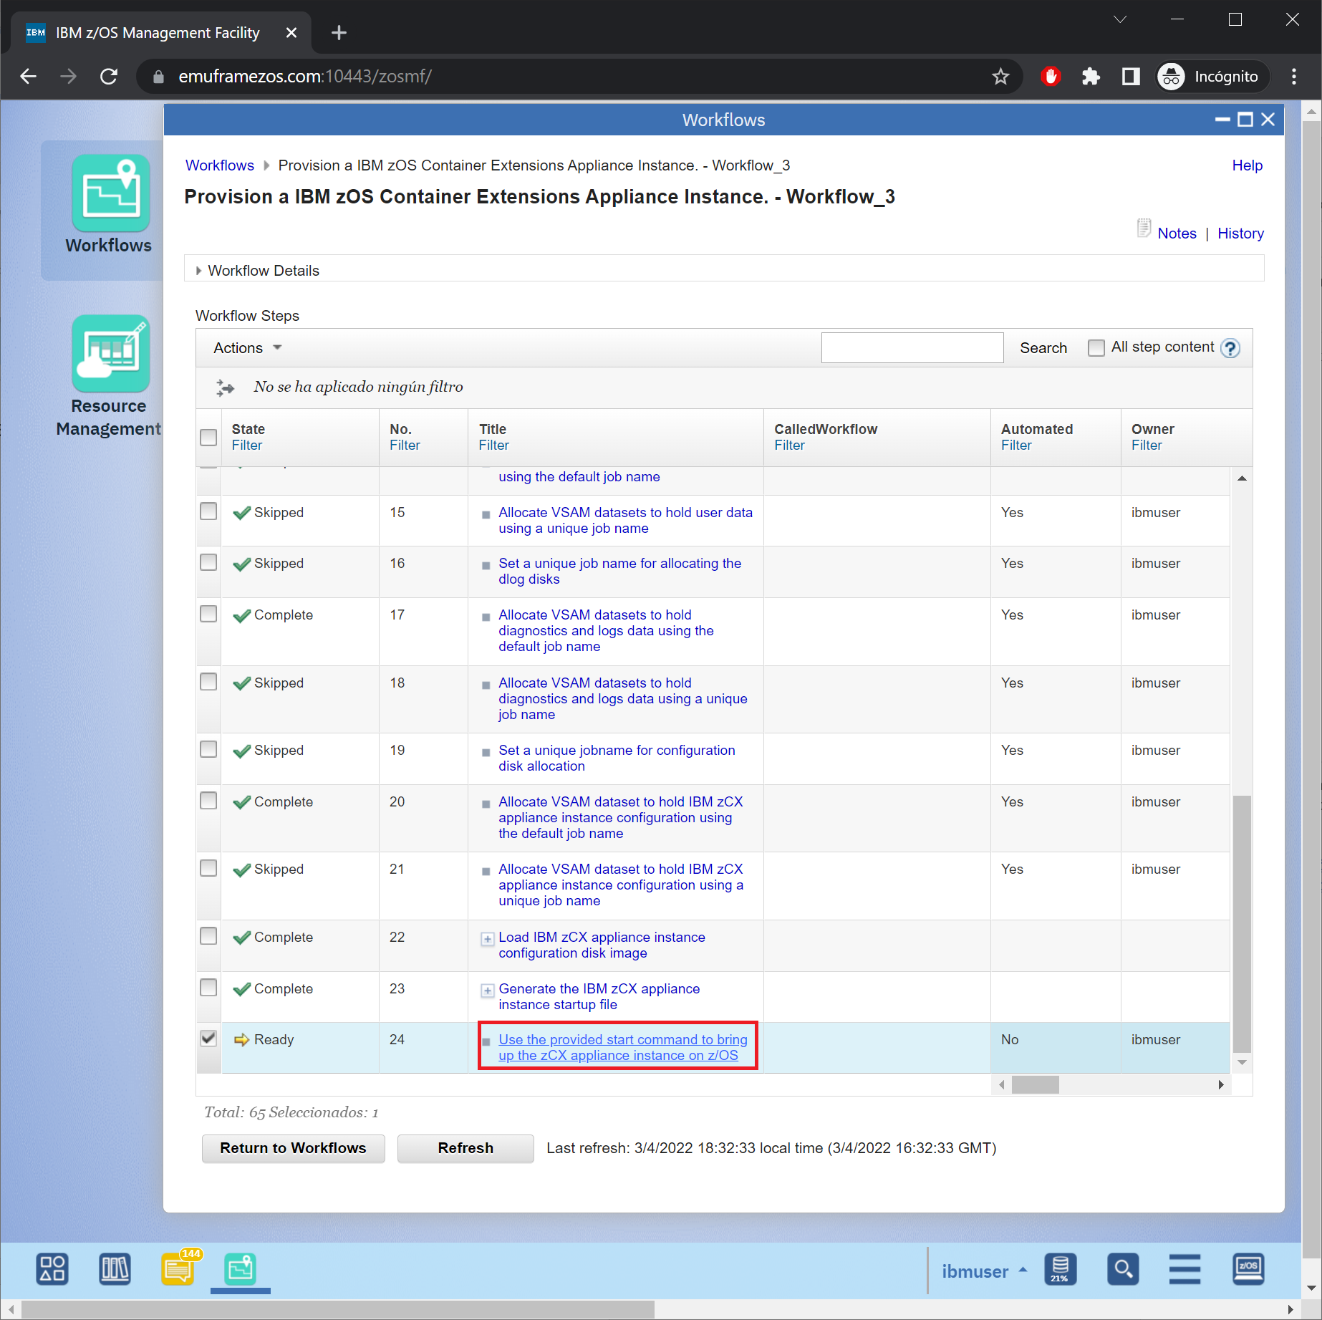Click the page bottom horizontal scrollbar
This screenshot has width=1322, height=1320.
(338, 1309)
